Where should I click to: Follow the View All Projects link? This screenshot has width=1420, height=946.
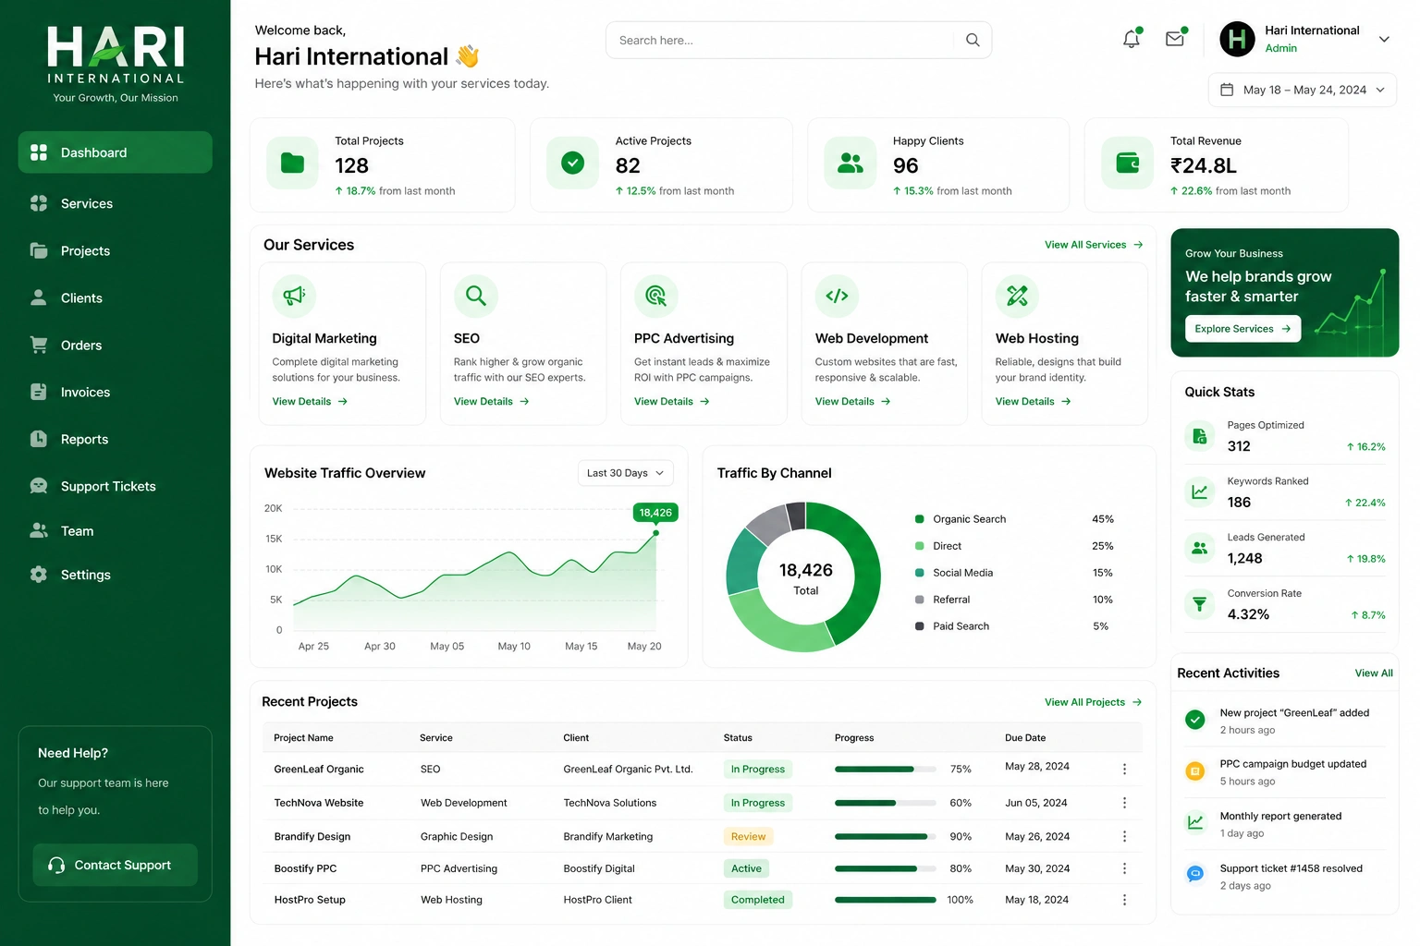point(1093,702)
